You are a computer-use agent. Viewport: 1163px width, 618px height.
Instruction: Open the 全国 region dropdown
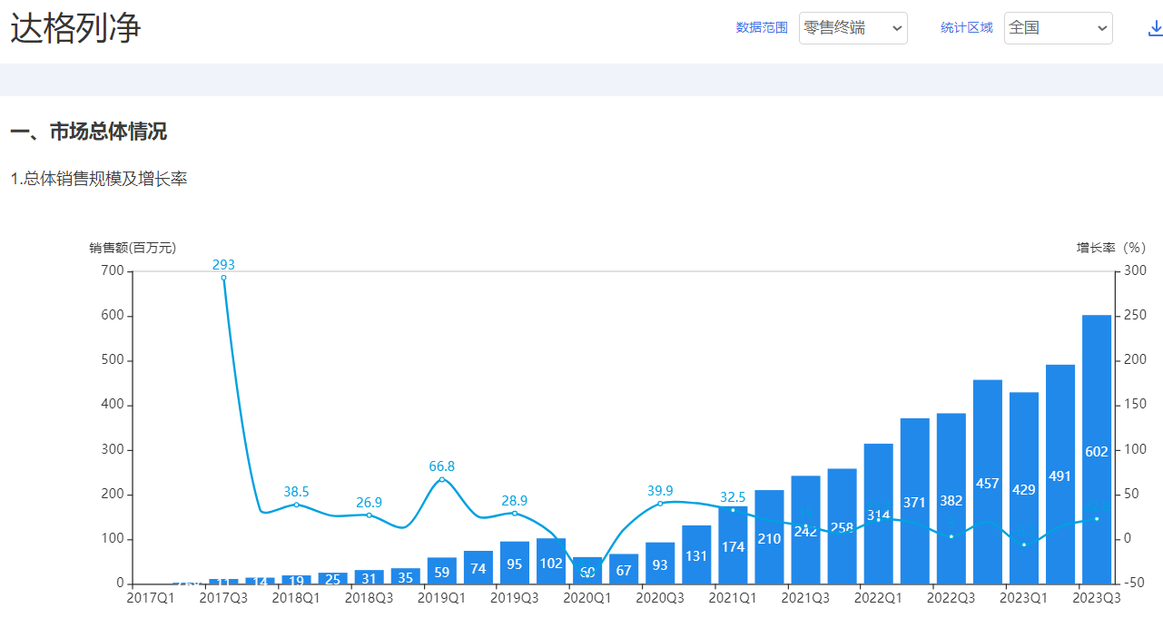[x=1058, y=28]
